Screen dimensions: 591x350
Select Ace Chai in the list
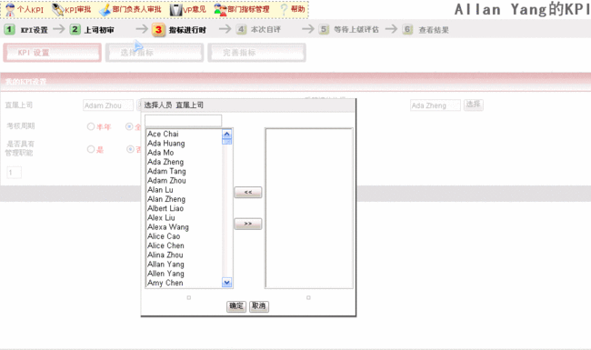(x=163, y=134)
